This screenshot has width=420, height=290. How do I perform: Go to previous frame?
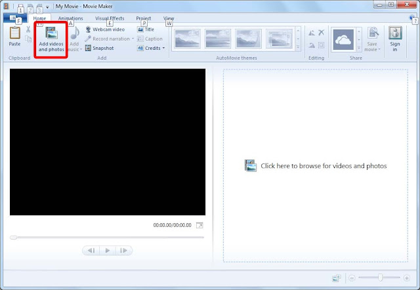point(91,251)
